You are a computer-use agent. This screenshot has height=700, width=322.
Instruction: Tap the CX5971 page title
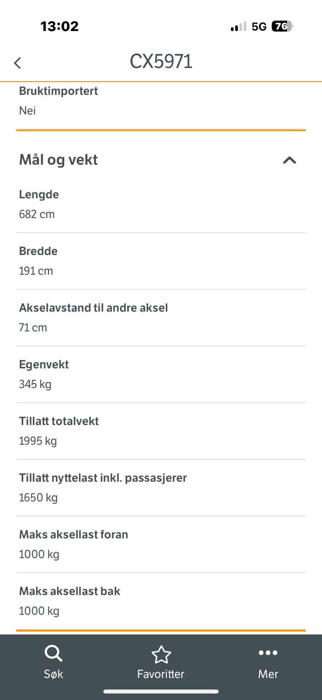(x=161, y=61)
